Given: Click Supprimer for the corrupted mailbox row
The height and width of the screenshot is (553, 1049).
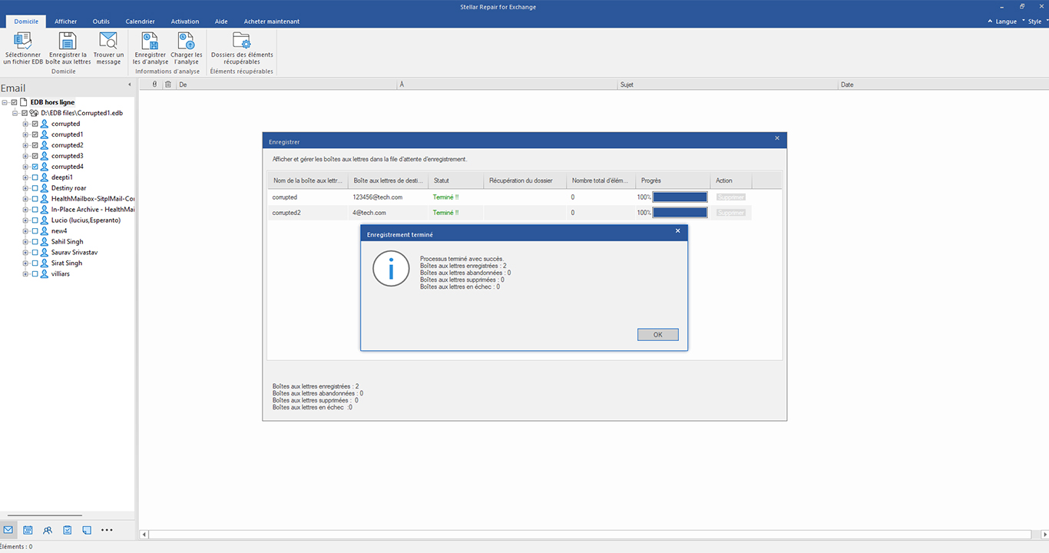Looking at the screenshot, I should [731, 197].
